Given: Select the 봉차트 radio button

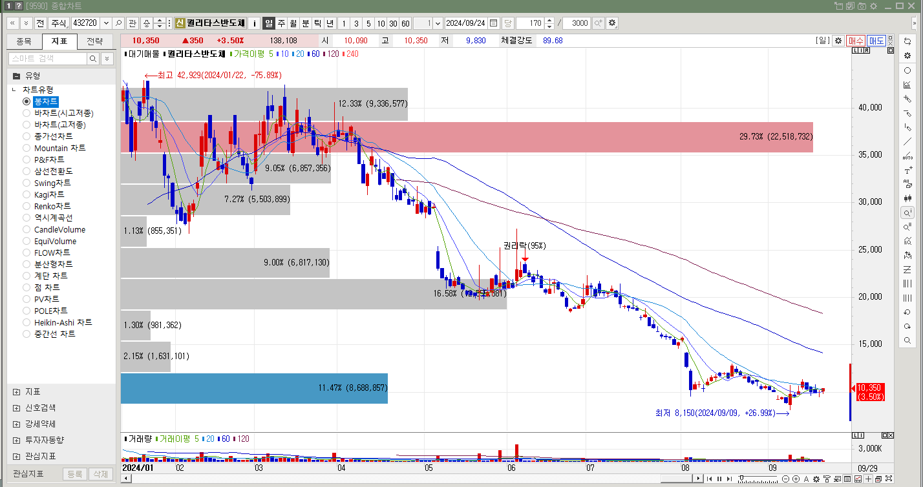Looking at the screenshot, I should (27, 101).
